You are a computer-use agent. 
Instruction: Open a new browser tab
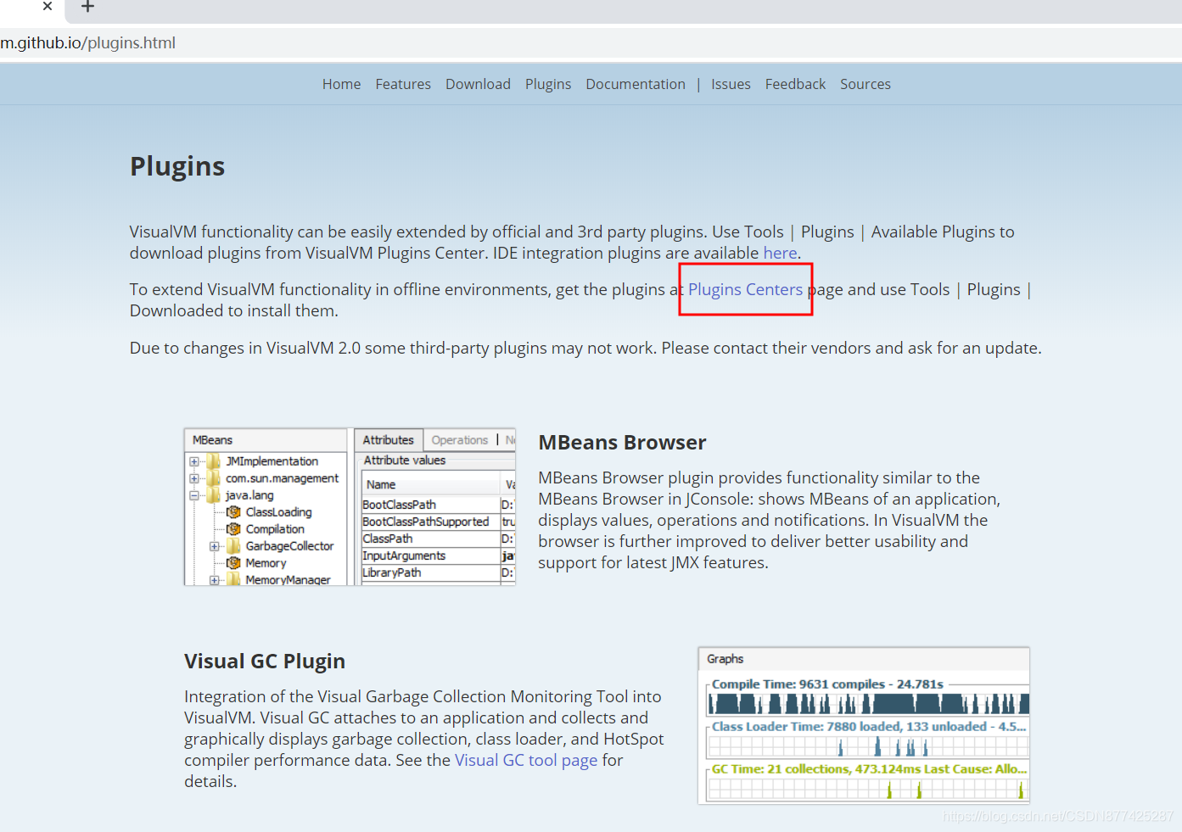[x=87, y=7]
